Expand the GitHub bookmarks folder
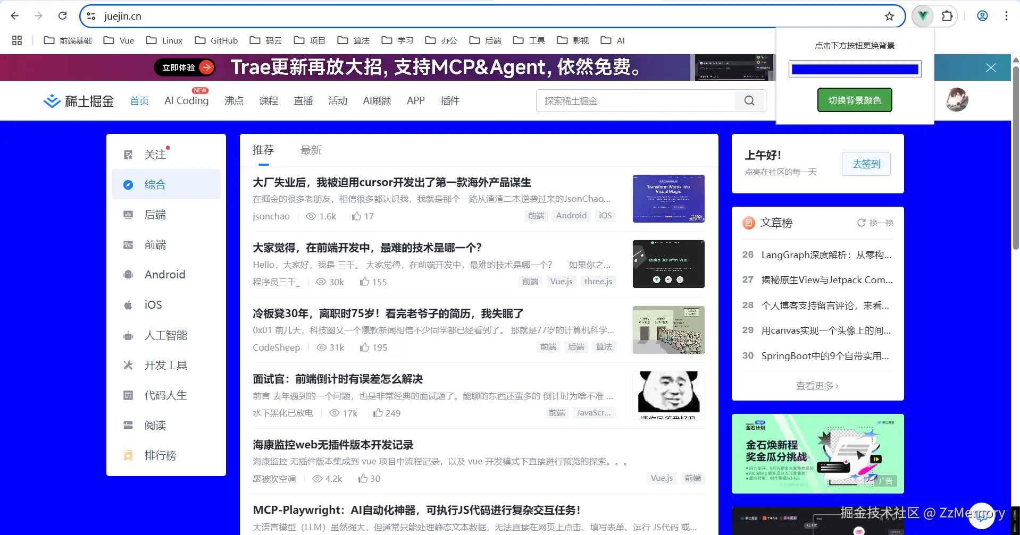Image resolution: width=1020 pixels, height=535 pixels. (215, 40)
